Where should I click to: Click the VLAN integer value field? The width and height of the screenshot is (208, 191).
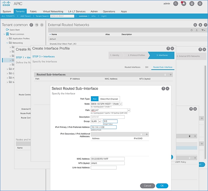110,121
